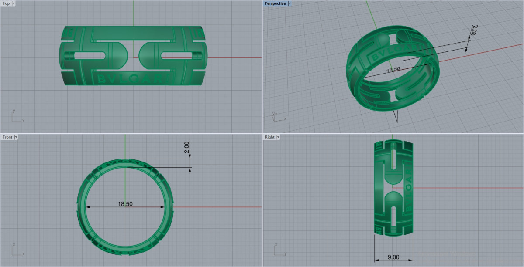Open the Perspective viewport menu arrow

coord(290,3)
